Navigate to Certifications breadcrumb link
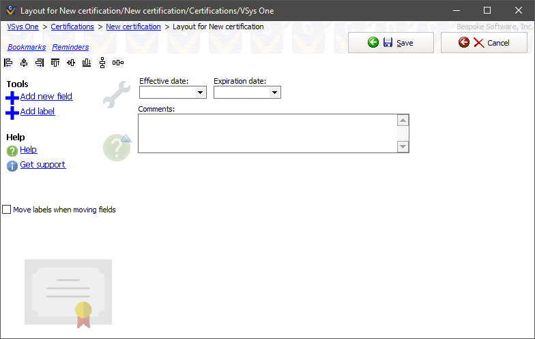The image size is (535, 339). coord(72,27)
